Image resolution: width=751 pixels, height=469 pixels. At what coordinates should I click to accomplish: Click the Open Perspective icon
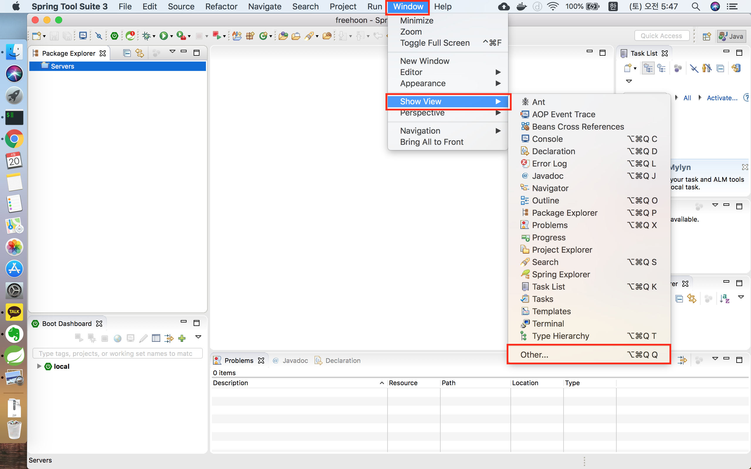click(x=707, y=36)
